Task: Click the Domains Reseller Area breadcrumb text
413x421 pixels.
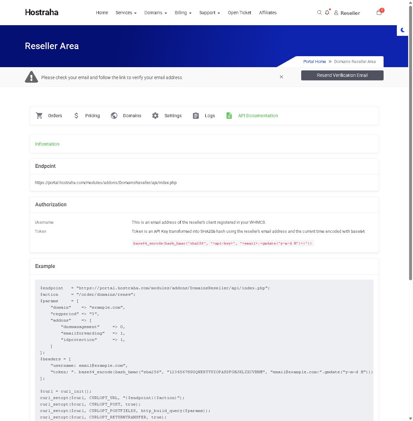Action: [x=355, y=62]
